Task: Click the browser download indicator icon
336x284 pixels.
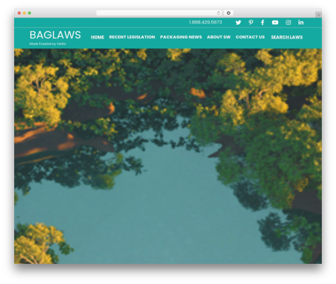Action: [228, 13]
